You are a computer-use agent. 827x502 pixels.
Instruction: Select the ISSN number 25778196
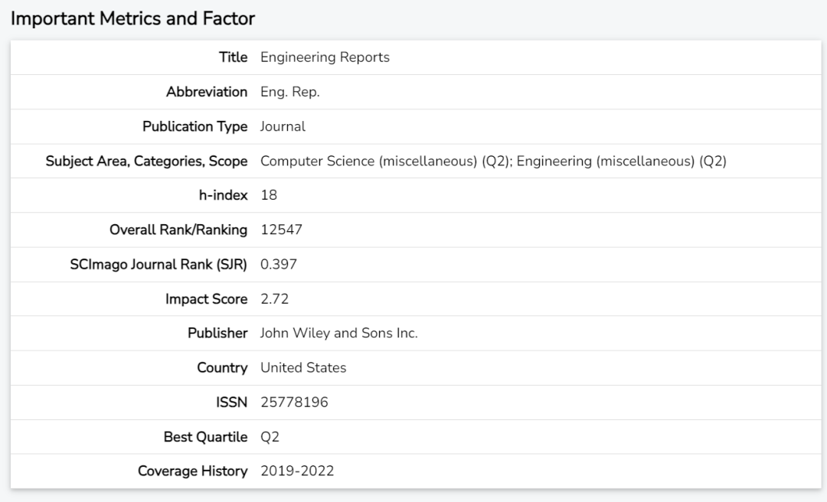294,402
